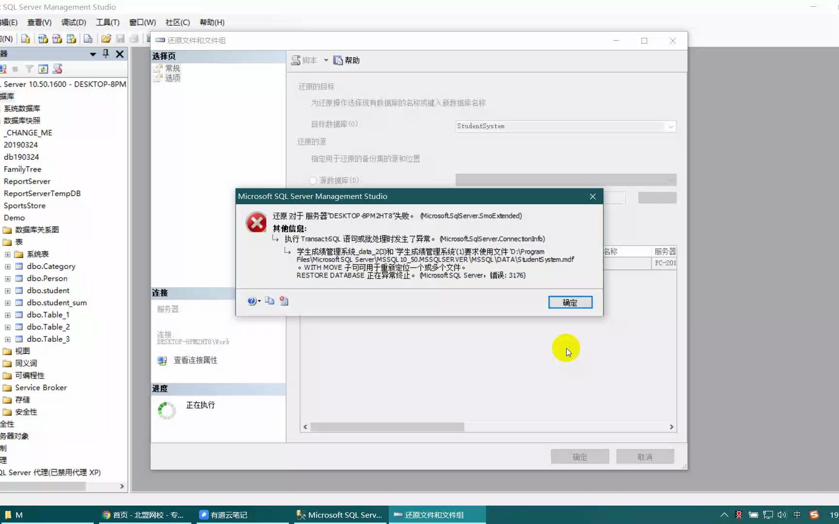Click the copy message text icon in error dialog
Viewport: 839px width, 524px height.
pos(270,301)
